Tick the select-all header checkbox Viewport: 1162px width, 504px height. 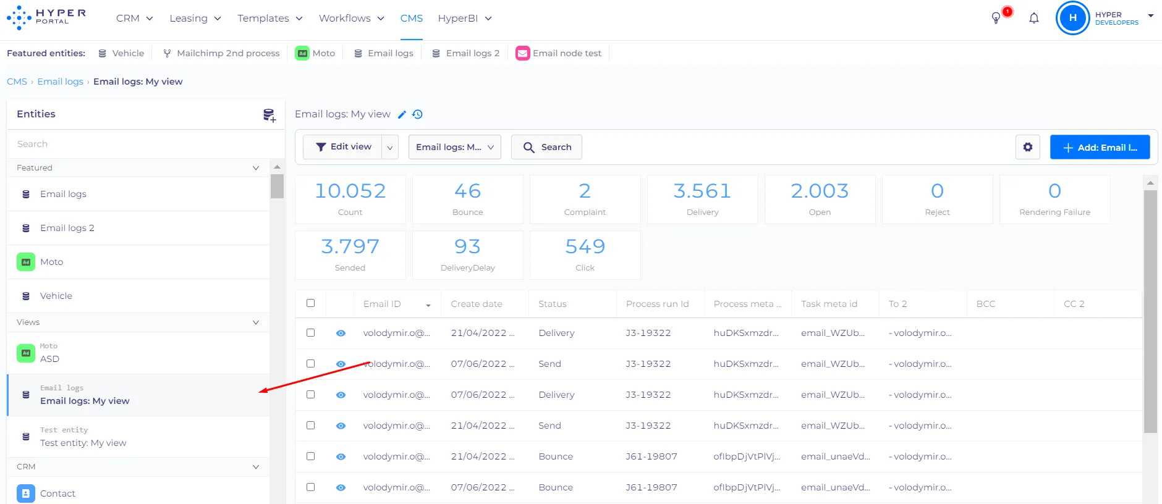tap(310, 303)
